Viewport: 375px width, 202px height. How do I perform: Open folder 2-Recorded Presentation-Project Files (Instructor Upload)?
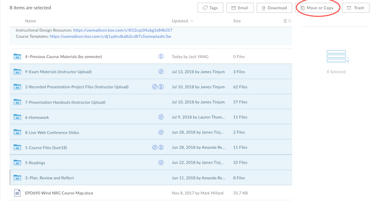coord(77,87)
